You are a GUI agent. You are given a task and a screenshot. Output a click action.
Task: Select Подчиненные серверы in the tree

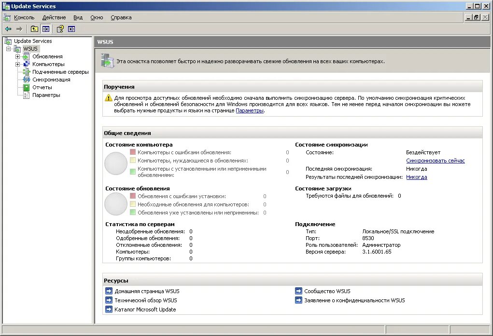[60, 72]
